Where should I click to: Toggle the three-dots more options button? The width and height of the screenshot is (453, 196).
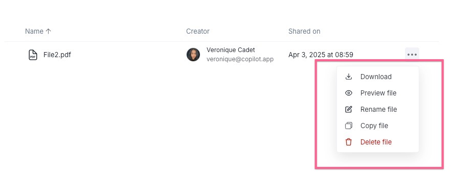tap(412, 55)
